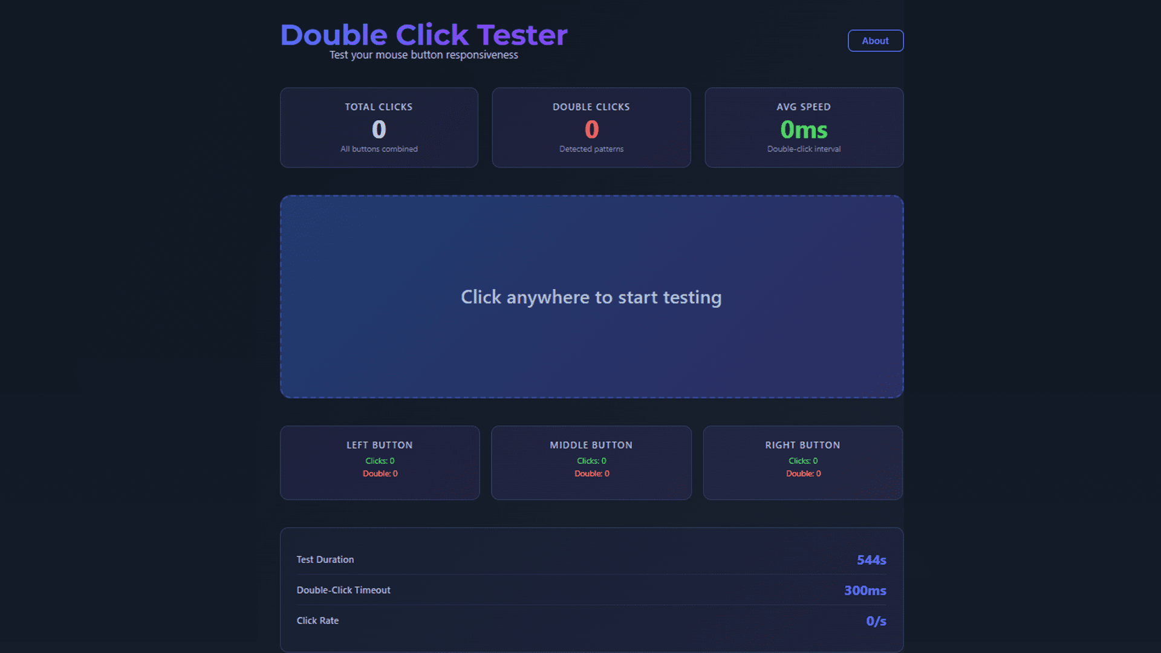Click the Double-Click Timeout row
1161x653 pixels.
[x=591, y=590]
